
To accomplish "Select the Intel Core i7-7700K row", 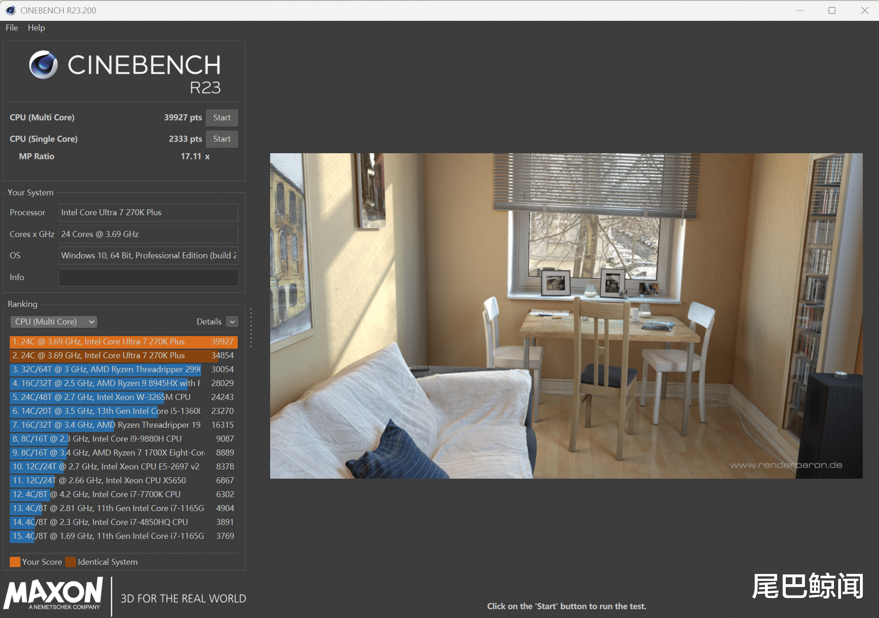I will 124,494.
